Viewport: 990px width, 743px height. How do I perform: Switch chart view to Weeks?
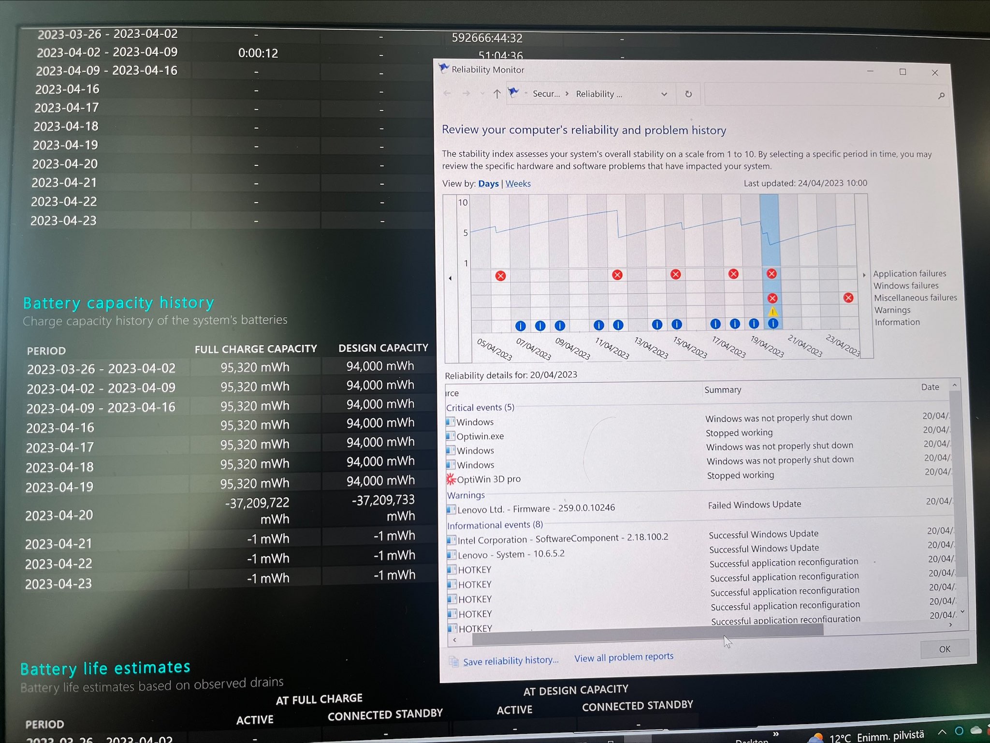tap(518, 184)
